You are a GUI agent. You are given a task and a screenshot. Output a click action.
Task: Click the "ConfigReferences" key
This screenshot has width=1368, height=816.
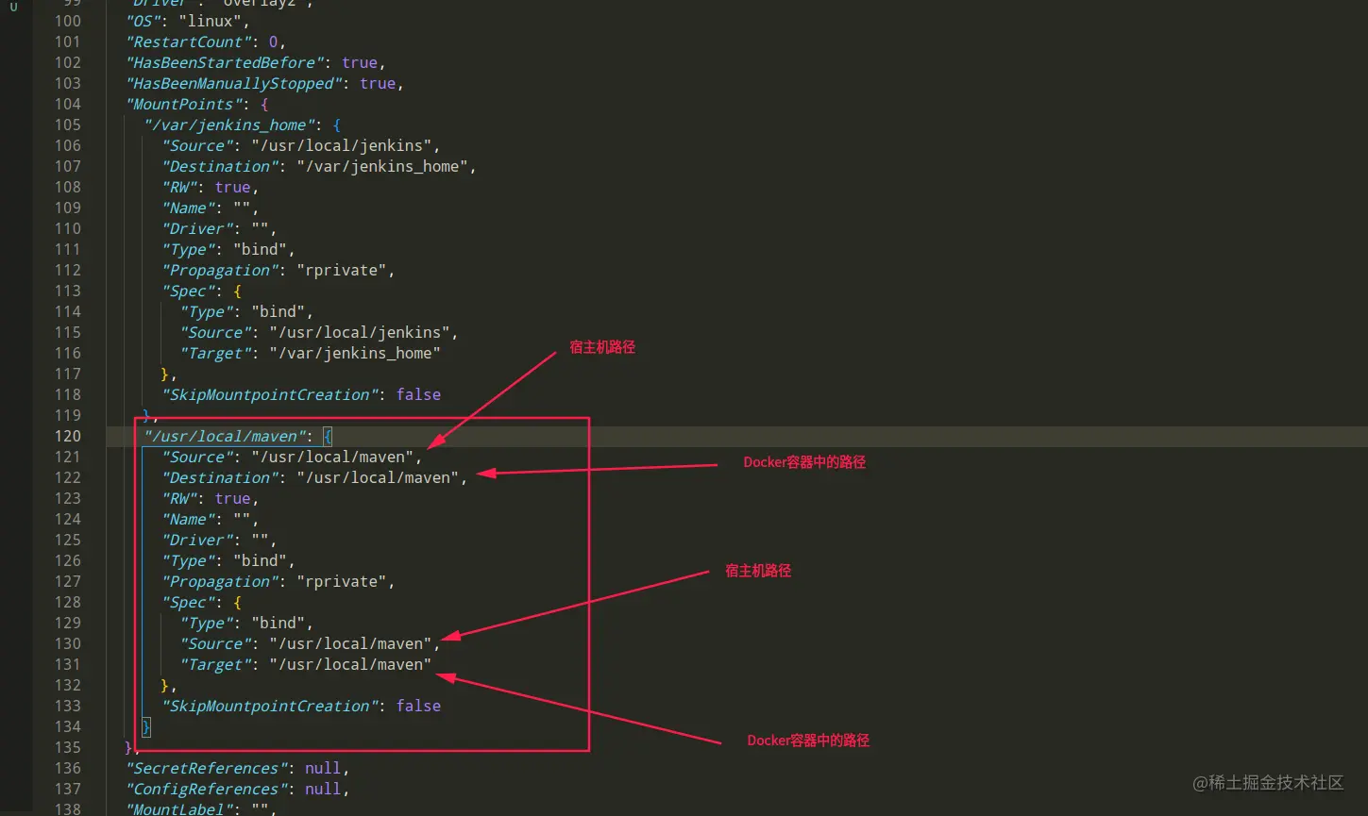click(206, 789)
